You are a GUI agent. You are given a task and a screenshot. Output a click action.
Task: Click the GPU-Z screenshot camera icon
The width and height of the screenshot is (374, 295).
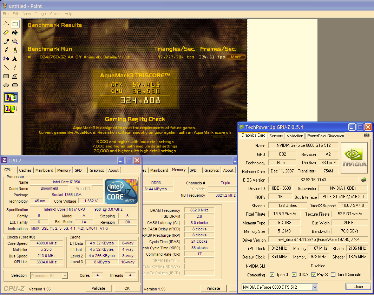(x=366, y=135)
